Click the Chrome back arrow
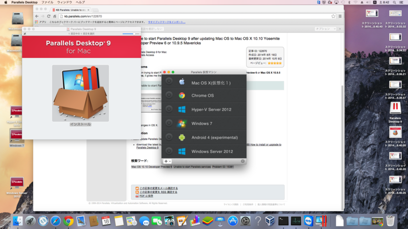408x229 pixels. click(37, 16)
